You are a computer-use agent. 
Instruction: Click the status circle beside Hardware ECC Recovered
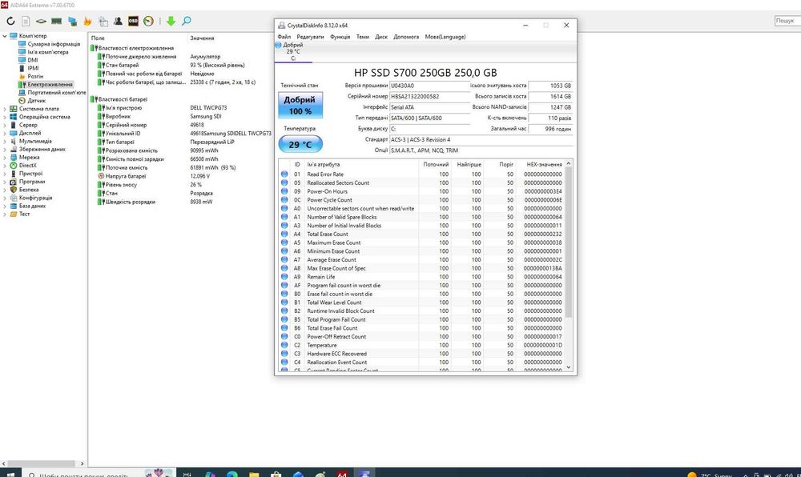(x=284, y=354)
